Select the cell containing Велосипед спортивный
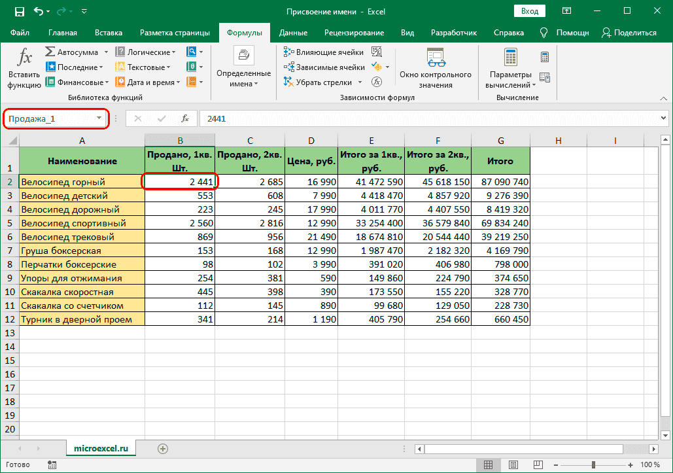This screenshot has height=473, width=673. (82, 223)
